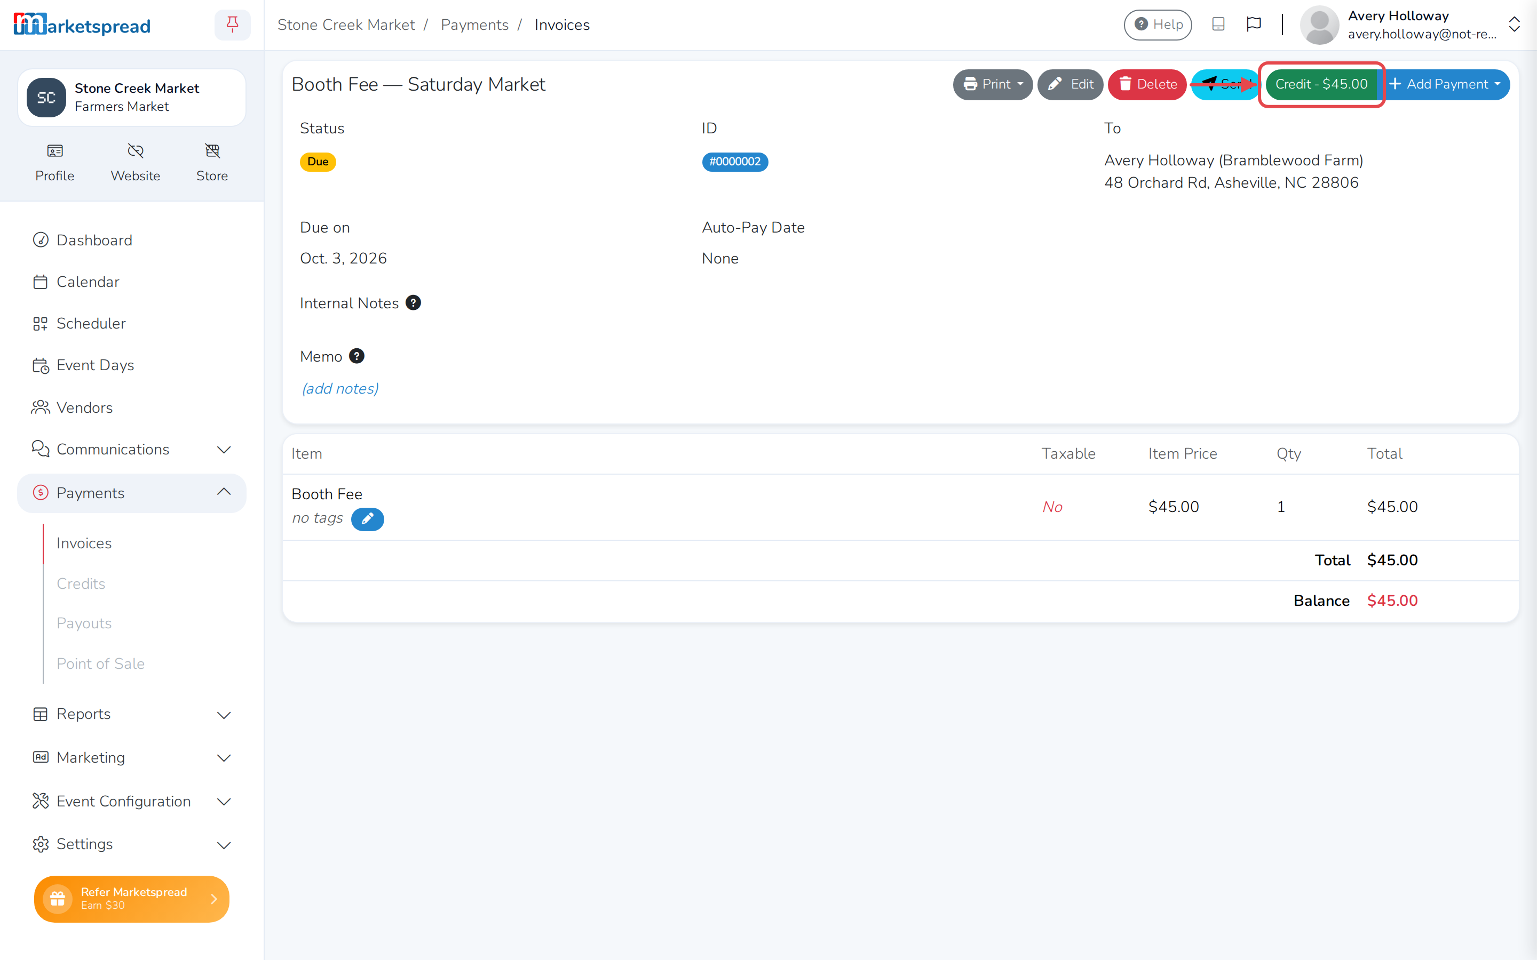Screen dimensions: 1537x960
Task: Click the Refer Marketspread banner
Action: pyautogui.click(x=131, y=899)
